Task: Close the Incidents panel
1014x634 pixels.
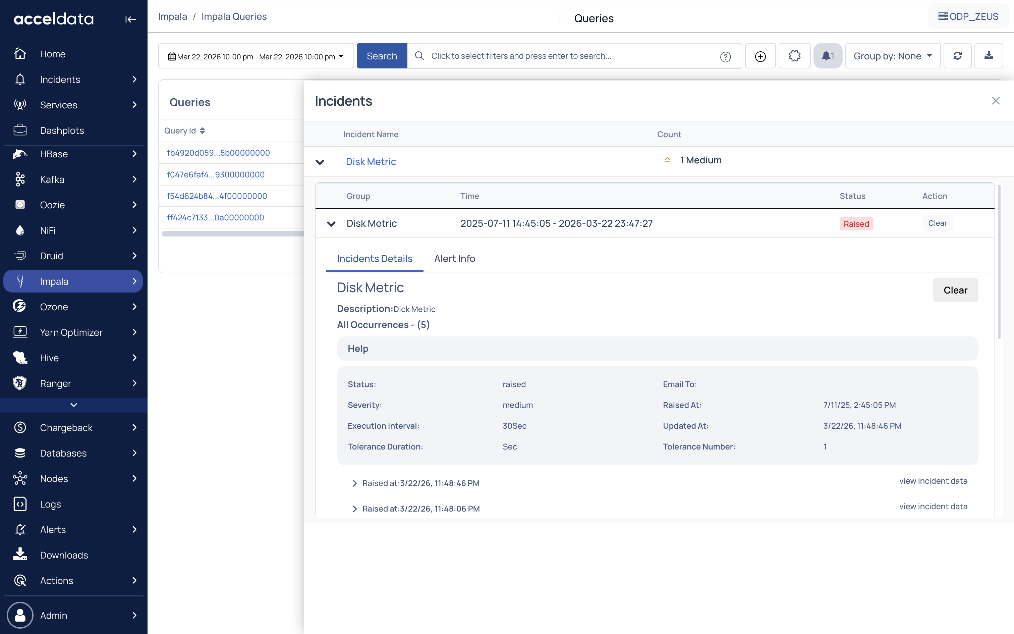Action: point(996,101)
